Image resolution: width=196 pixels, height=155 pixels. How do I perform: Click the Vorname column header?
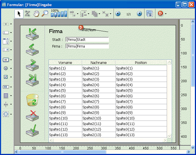coord(65,63)
